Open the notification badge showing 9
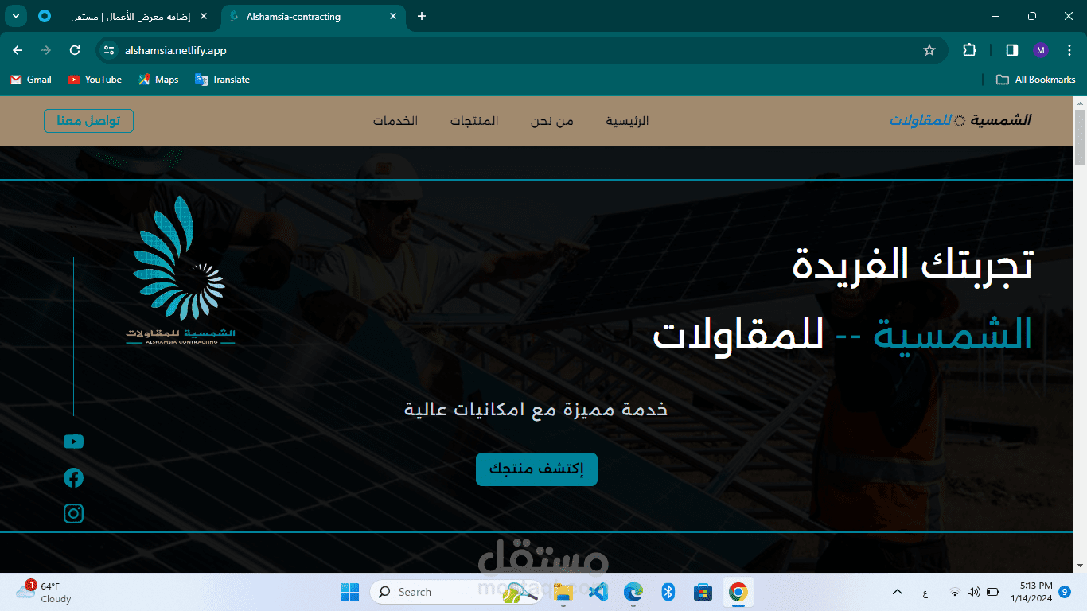This screenshot has width=1087, height=611. 1066,592
